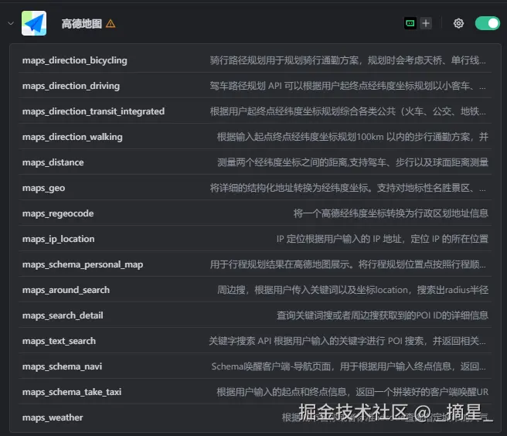Select maps_regeocode tool row

pos(255,213)
